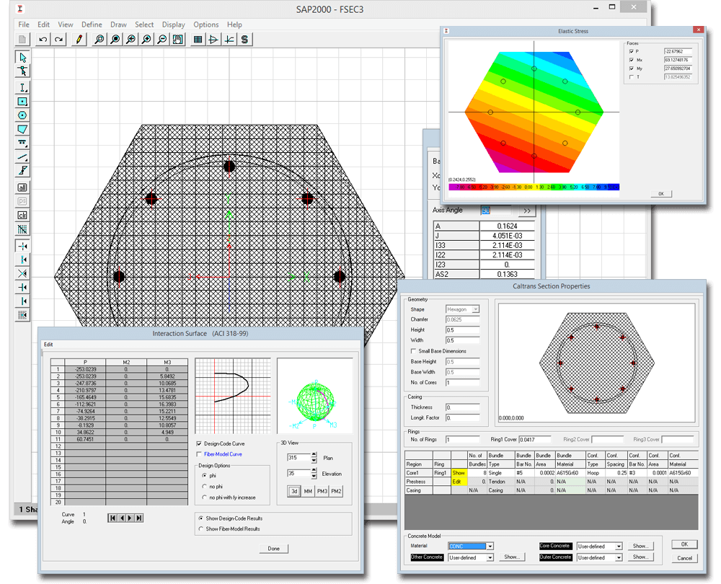Open the Shape dropdown showing Hexagon
Screen dimensions: 721x584
[476, 309]
